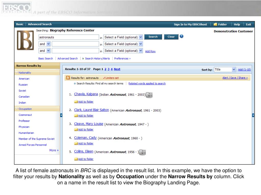The height and width of the screenshot is (195, 261).
Task: Open the Sort by Title dropdown
Action: pyautogui.click(x=225, y=70)
